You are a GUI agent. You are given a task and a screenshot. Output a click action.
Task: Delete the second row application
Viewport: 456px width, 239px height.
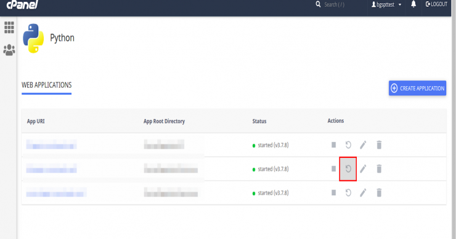pyautogui.click(x=379, y=169)
